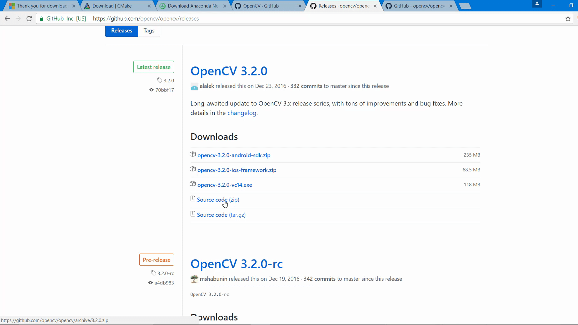
Task: Close the OpenCV · GitHub tab
Action: [300, 6]
